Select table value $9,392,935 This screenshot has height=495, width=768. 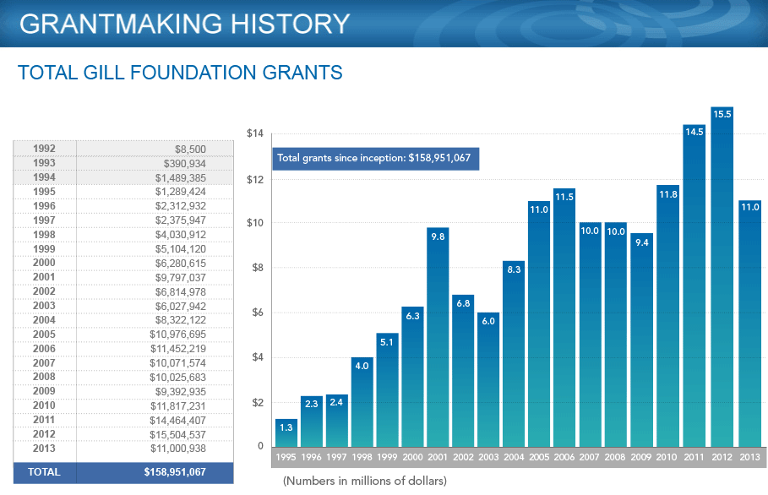(180, 392)
